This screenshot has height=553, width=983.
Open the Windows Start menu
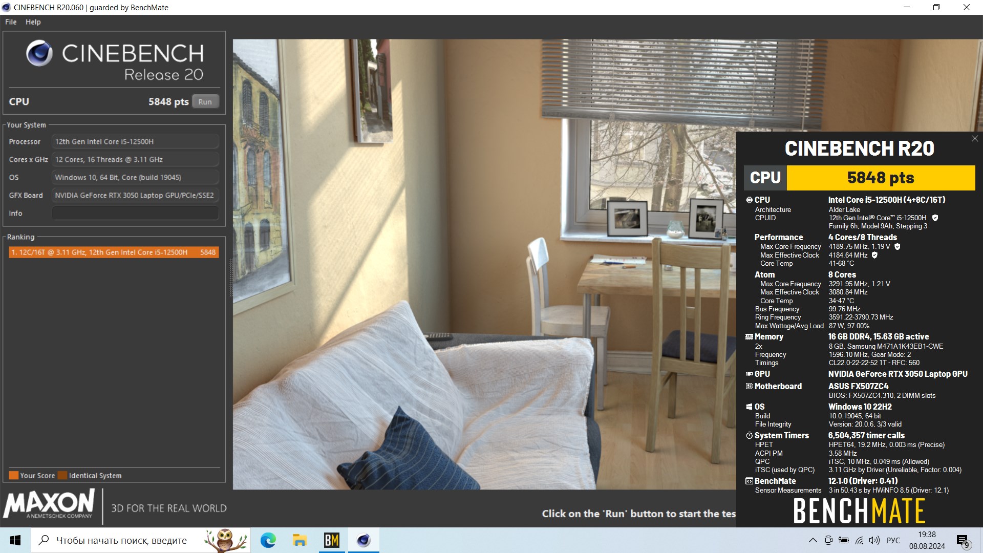pos(15,540)
